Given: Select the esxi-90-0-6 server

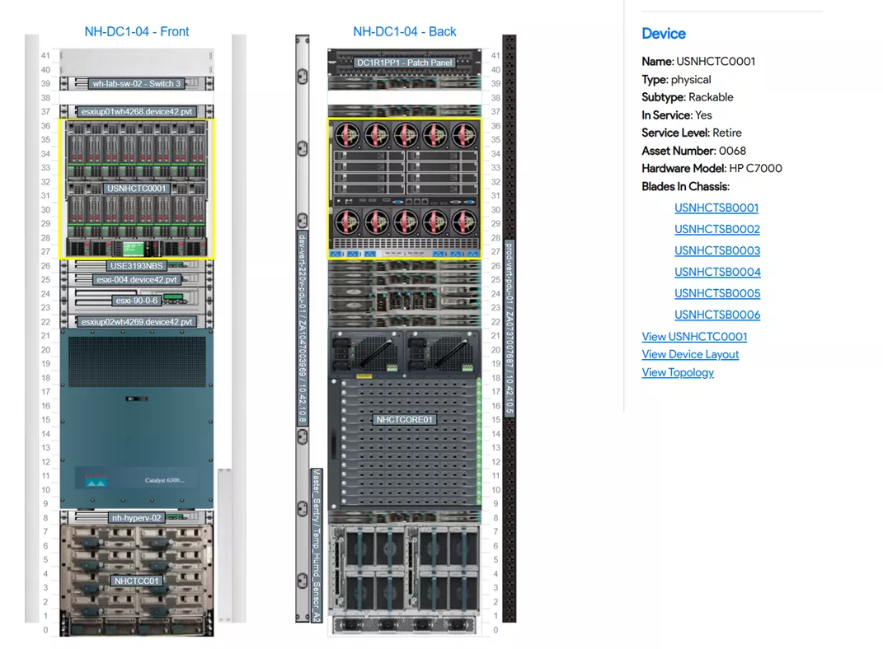Looking at the screenshot, I should (136, 301).
